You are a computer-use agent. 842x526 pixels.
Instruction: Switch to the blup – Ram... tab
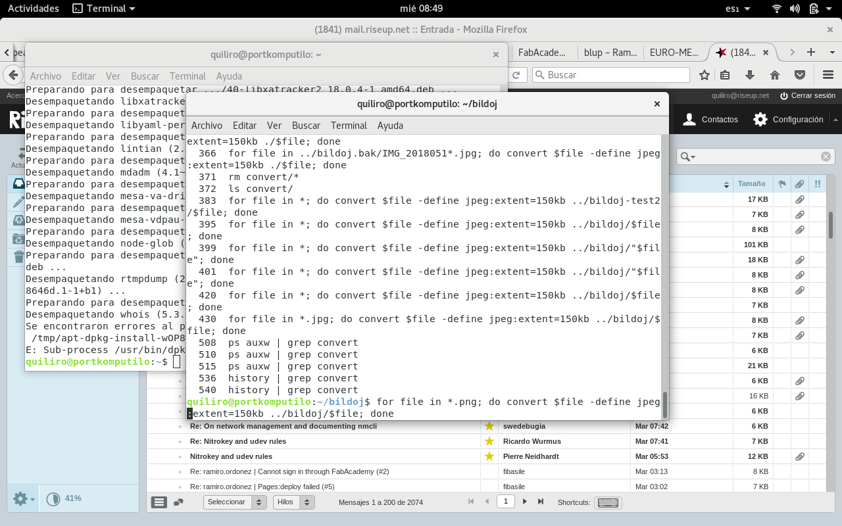pyautogui.click(x=610, y=52)
